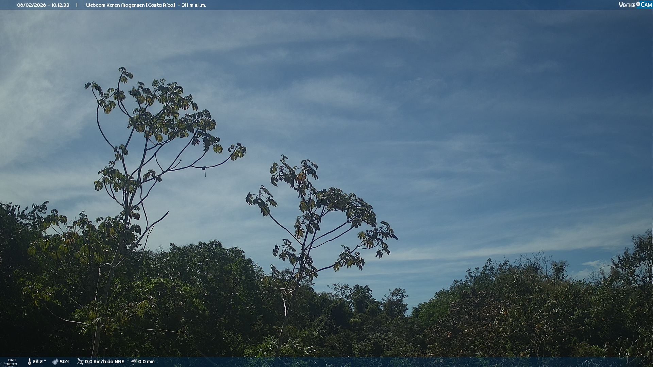Viewport: 653px width, 367px height.
Task: Click the NNE wind direction text
Action: (x=119, y=362)
